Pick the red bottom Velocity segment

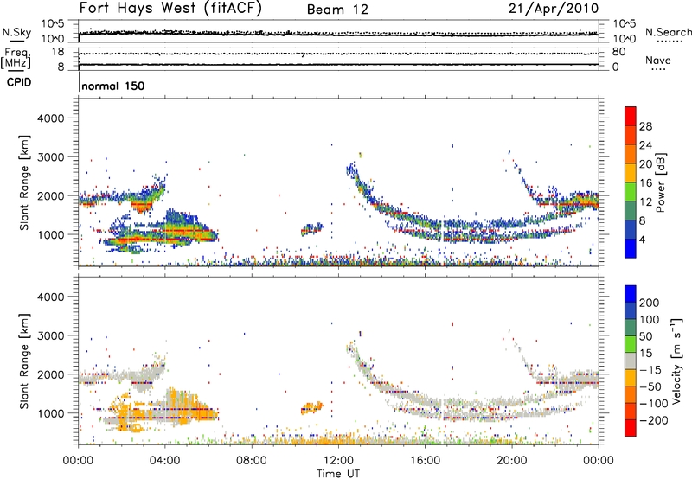pos(631,428)
